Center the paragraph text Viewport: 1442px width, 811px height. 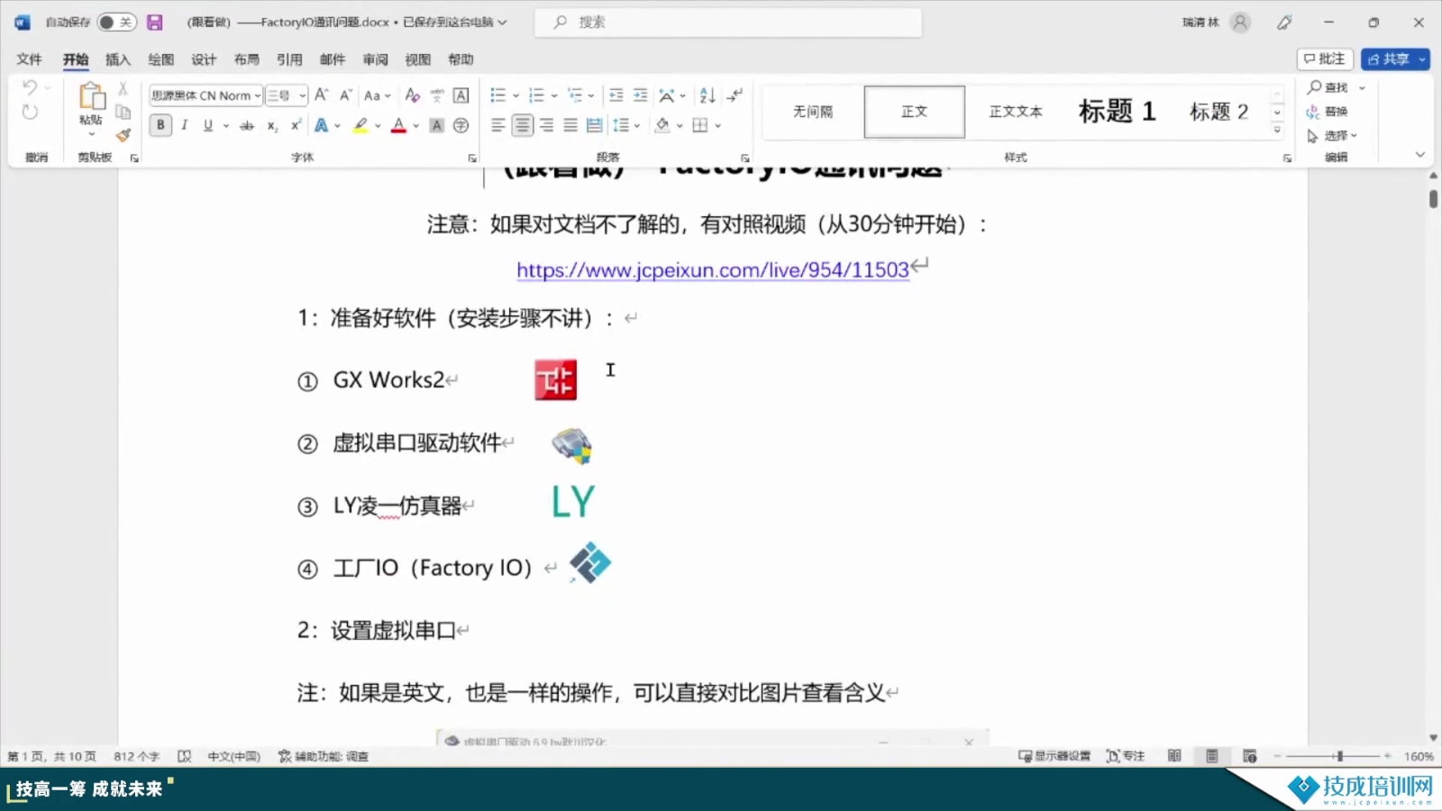tap(523, 125)
